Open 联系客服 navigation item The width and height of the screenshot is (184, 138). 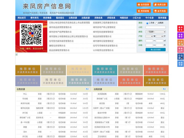click(163, 18)
